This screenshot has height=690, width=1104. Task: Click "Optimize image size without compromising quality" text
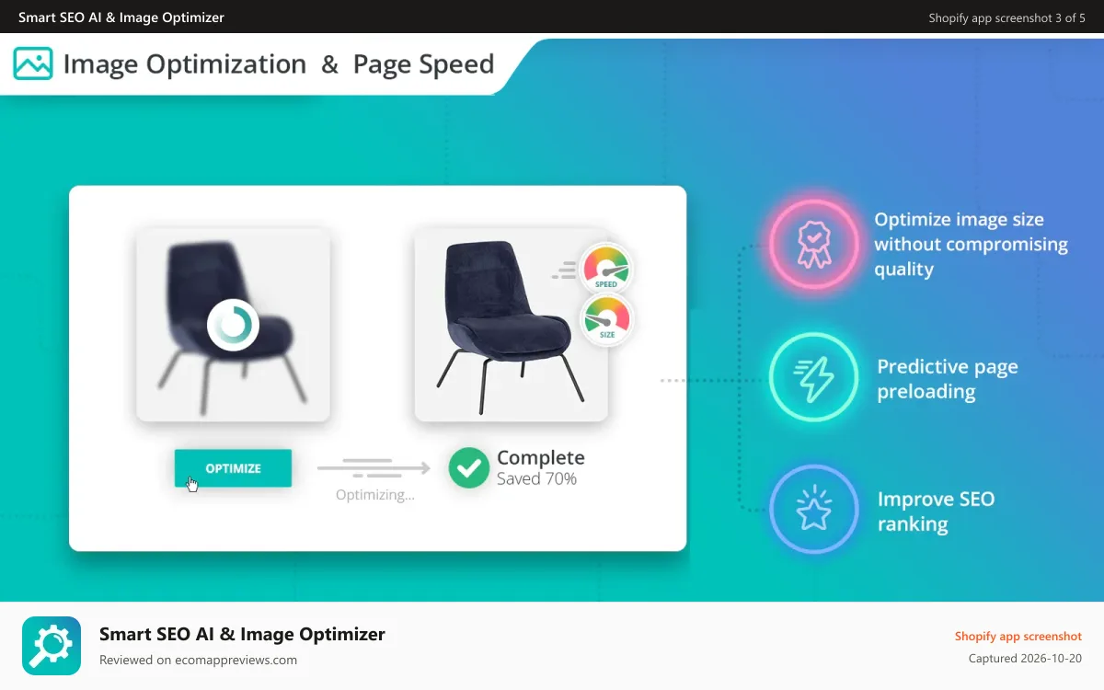pos(971,244)
